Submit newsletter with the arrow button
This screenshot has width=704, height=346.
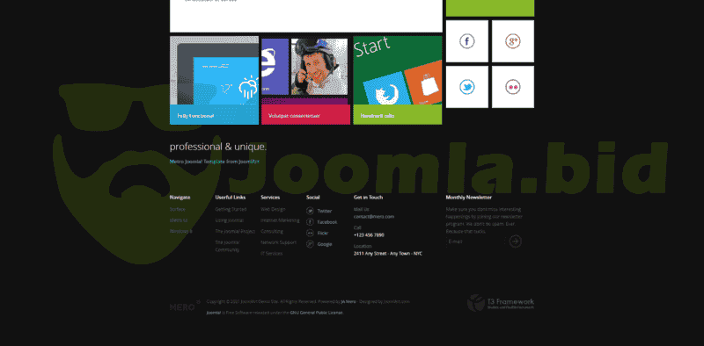[515, 241]
